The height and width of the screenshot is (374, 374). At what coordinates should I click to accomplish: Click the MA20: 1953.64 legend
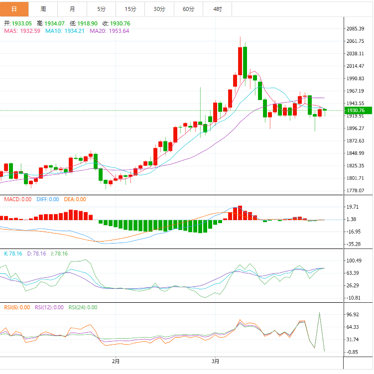coord(110,31)
